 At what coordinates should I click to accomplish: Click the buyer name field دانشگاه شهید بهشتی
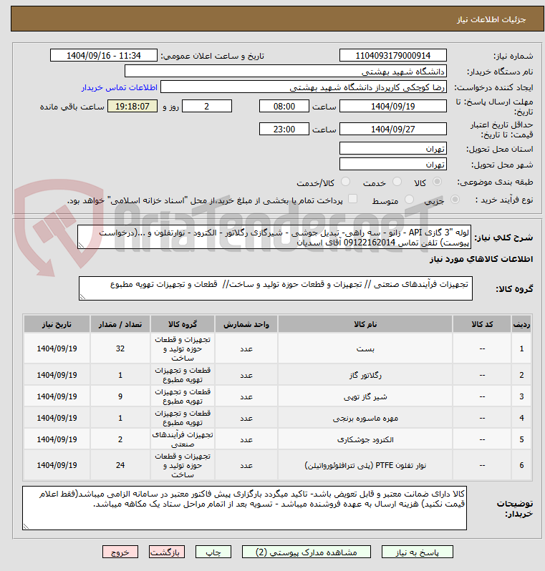pos(286,71)
